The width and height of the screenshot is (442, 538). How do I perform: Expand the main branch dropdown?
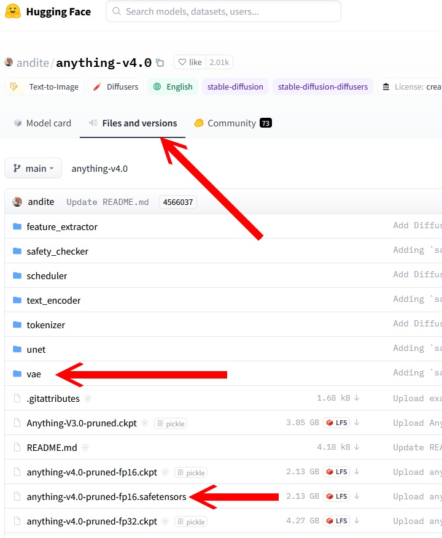[x=33, y=169]
